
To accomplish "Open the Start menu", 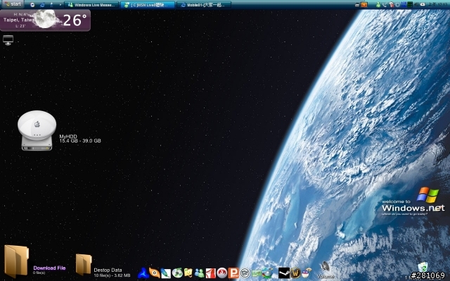I will coord(13,4).
